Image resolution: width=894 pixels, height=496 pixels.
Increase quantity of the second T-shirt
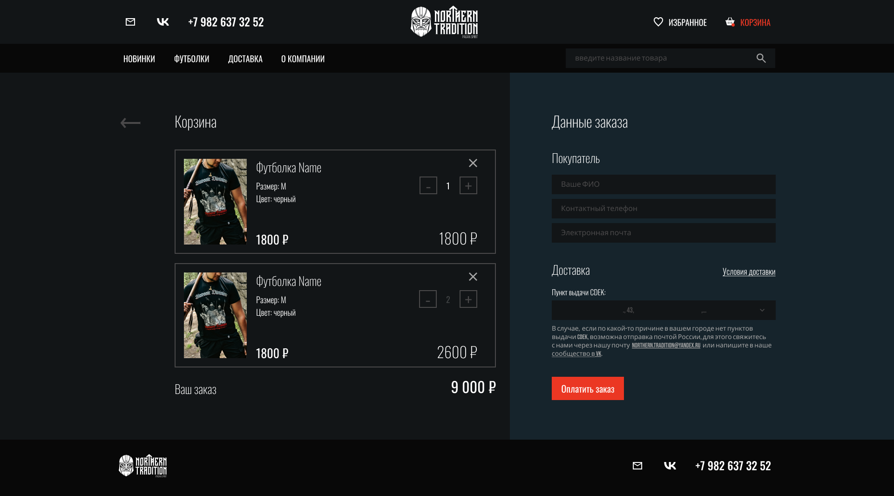pyautogui.click(x=468, y=299)
